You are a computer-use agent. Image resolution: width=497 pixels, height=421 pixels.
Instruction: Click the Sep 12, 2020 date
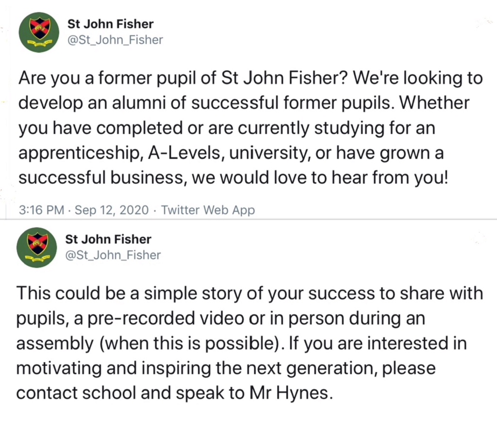112,210
